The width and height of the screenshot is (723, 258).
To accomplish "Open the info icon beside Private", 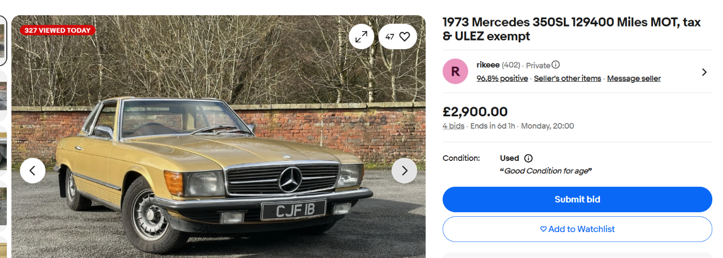I will (x=556, y=65).
